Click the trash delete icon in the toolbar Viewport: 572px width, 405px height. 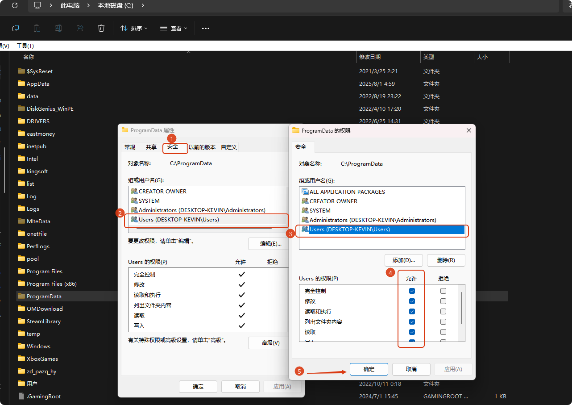[101, 28]
